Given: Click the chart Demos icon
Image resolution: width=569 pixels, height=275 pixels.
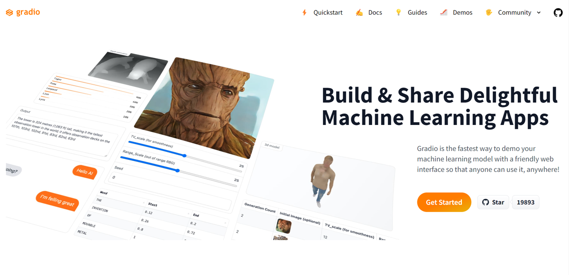Looking at the screenshot, I should pos(444,13).
